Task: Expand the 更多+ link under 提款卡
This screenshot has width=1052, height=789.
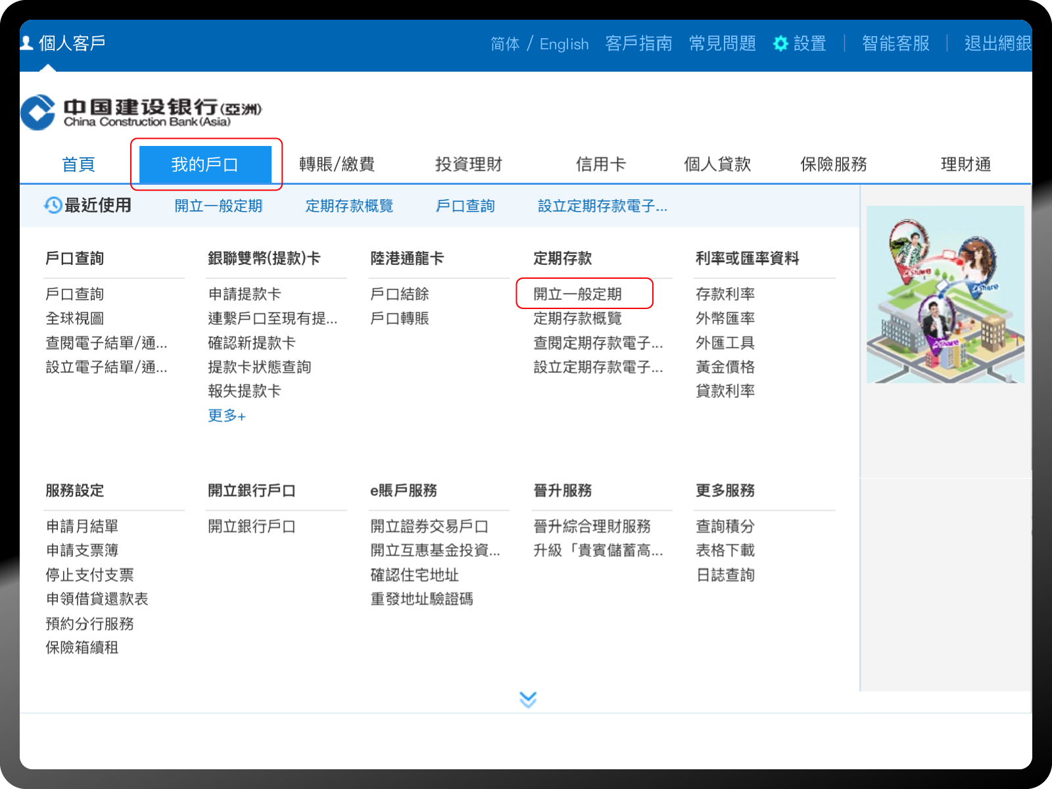Action: pyautogui.click(x=227, y=416)
